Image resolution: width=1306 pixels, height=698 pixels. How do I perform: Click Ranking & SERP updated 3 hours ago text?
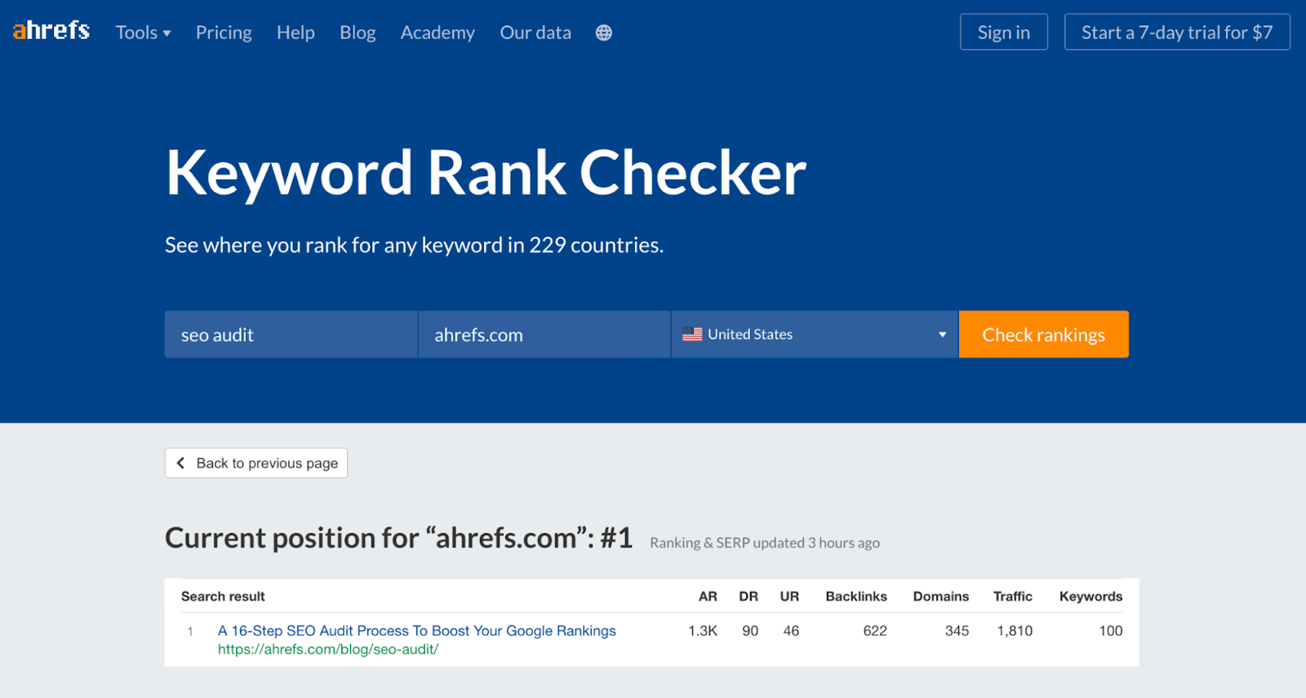[x=765, y=543]
